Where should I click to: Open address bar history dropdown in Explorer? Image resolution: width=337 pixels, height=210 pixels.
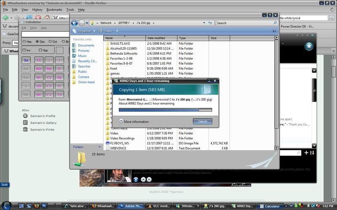pos(204,23)
